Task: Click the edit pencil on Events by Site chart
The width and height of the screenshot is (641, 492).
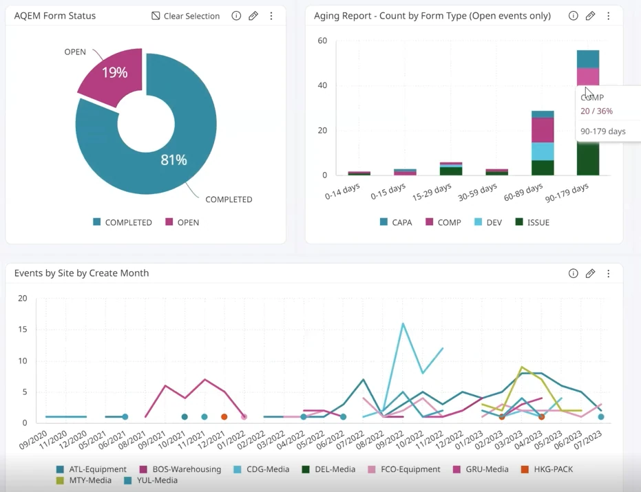Action: 590,273
